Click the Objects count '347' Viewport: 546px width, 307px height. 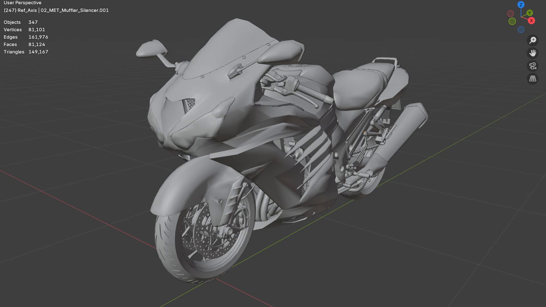[x=33, y=22]
